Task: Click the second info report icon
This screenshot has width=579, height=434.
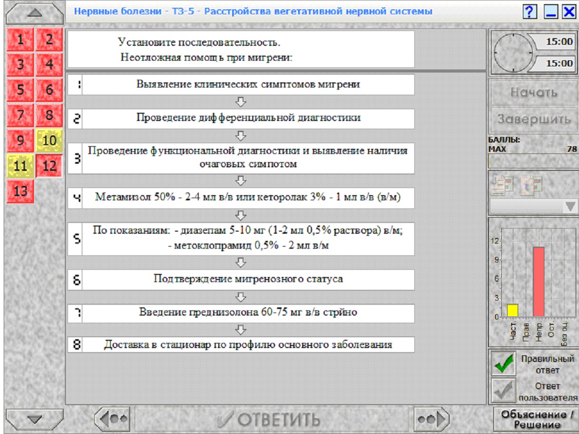Action: pos(531,184)
